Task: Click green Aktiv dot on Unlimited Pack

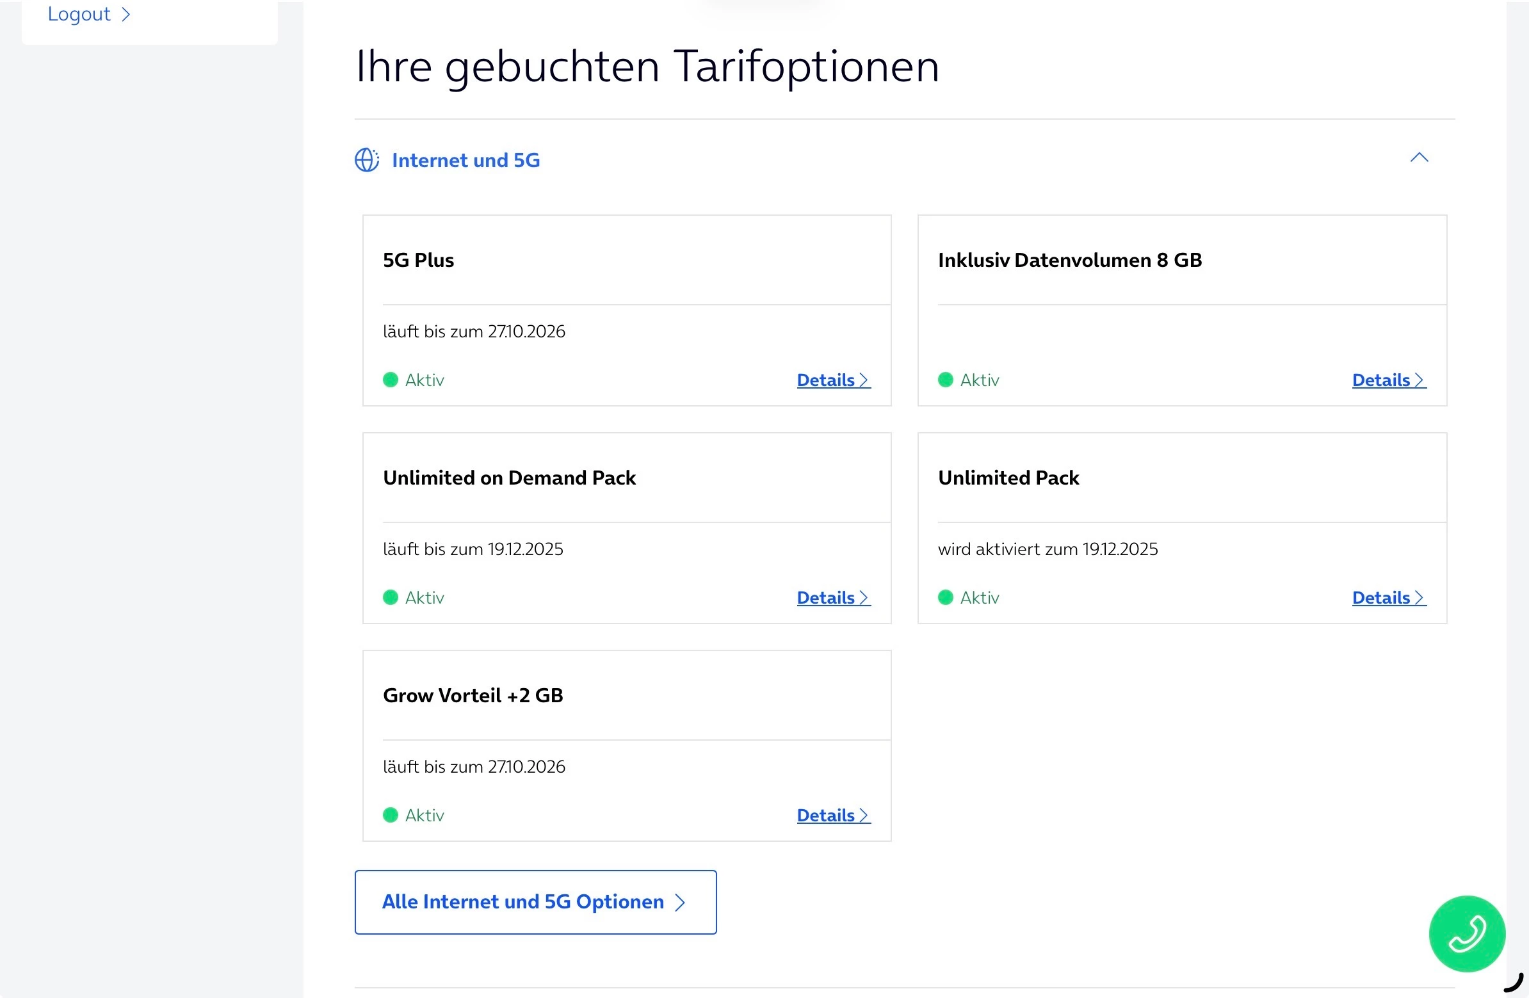Action: [x=945, y=598]
